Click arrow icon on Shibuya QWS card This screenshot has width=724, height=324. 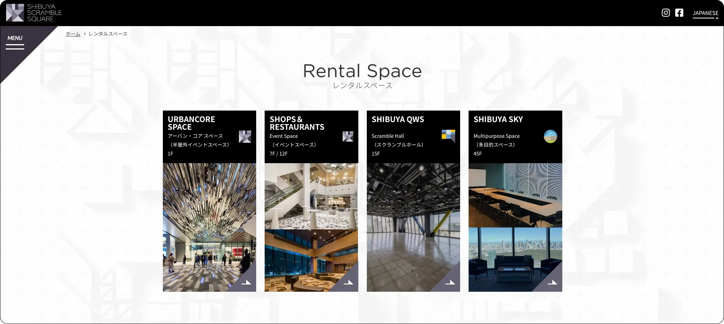[450, 282]
